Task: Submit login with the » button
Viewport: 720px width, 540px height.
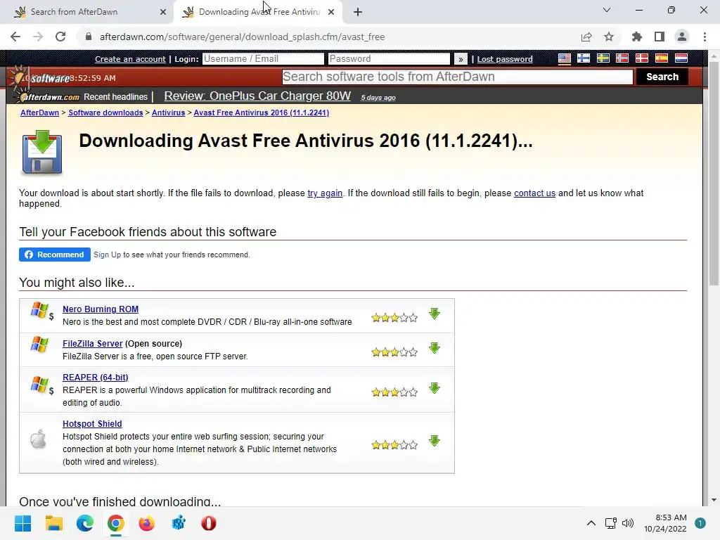Action: click(x=461, y=59)
